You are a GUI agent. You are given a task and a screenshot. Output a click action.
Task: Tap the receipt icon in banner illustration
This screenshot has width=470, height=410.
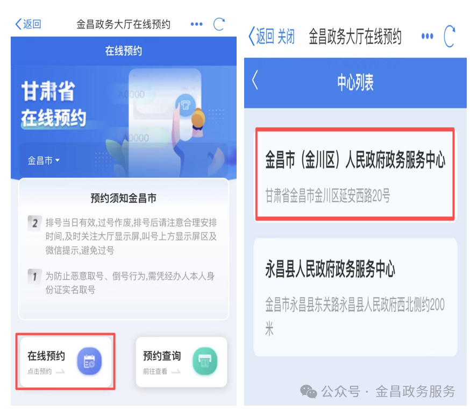pyautogui.click(x=185, y=105)
